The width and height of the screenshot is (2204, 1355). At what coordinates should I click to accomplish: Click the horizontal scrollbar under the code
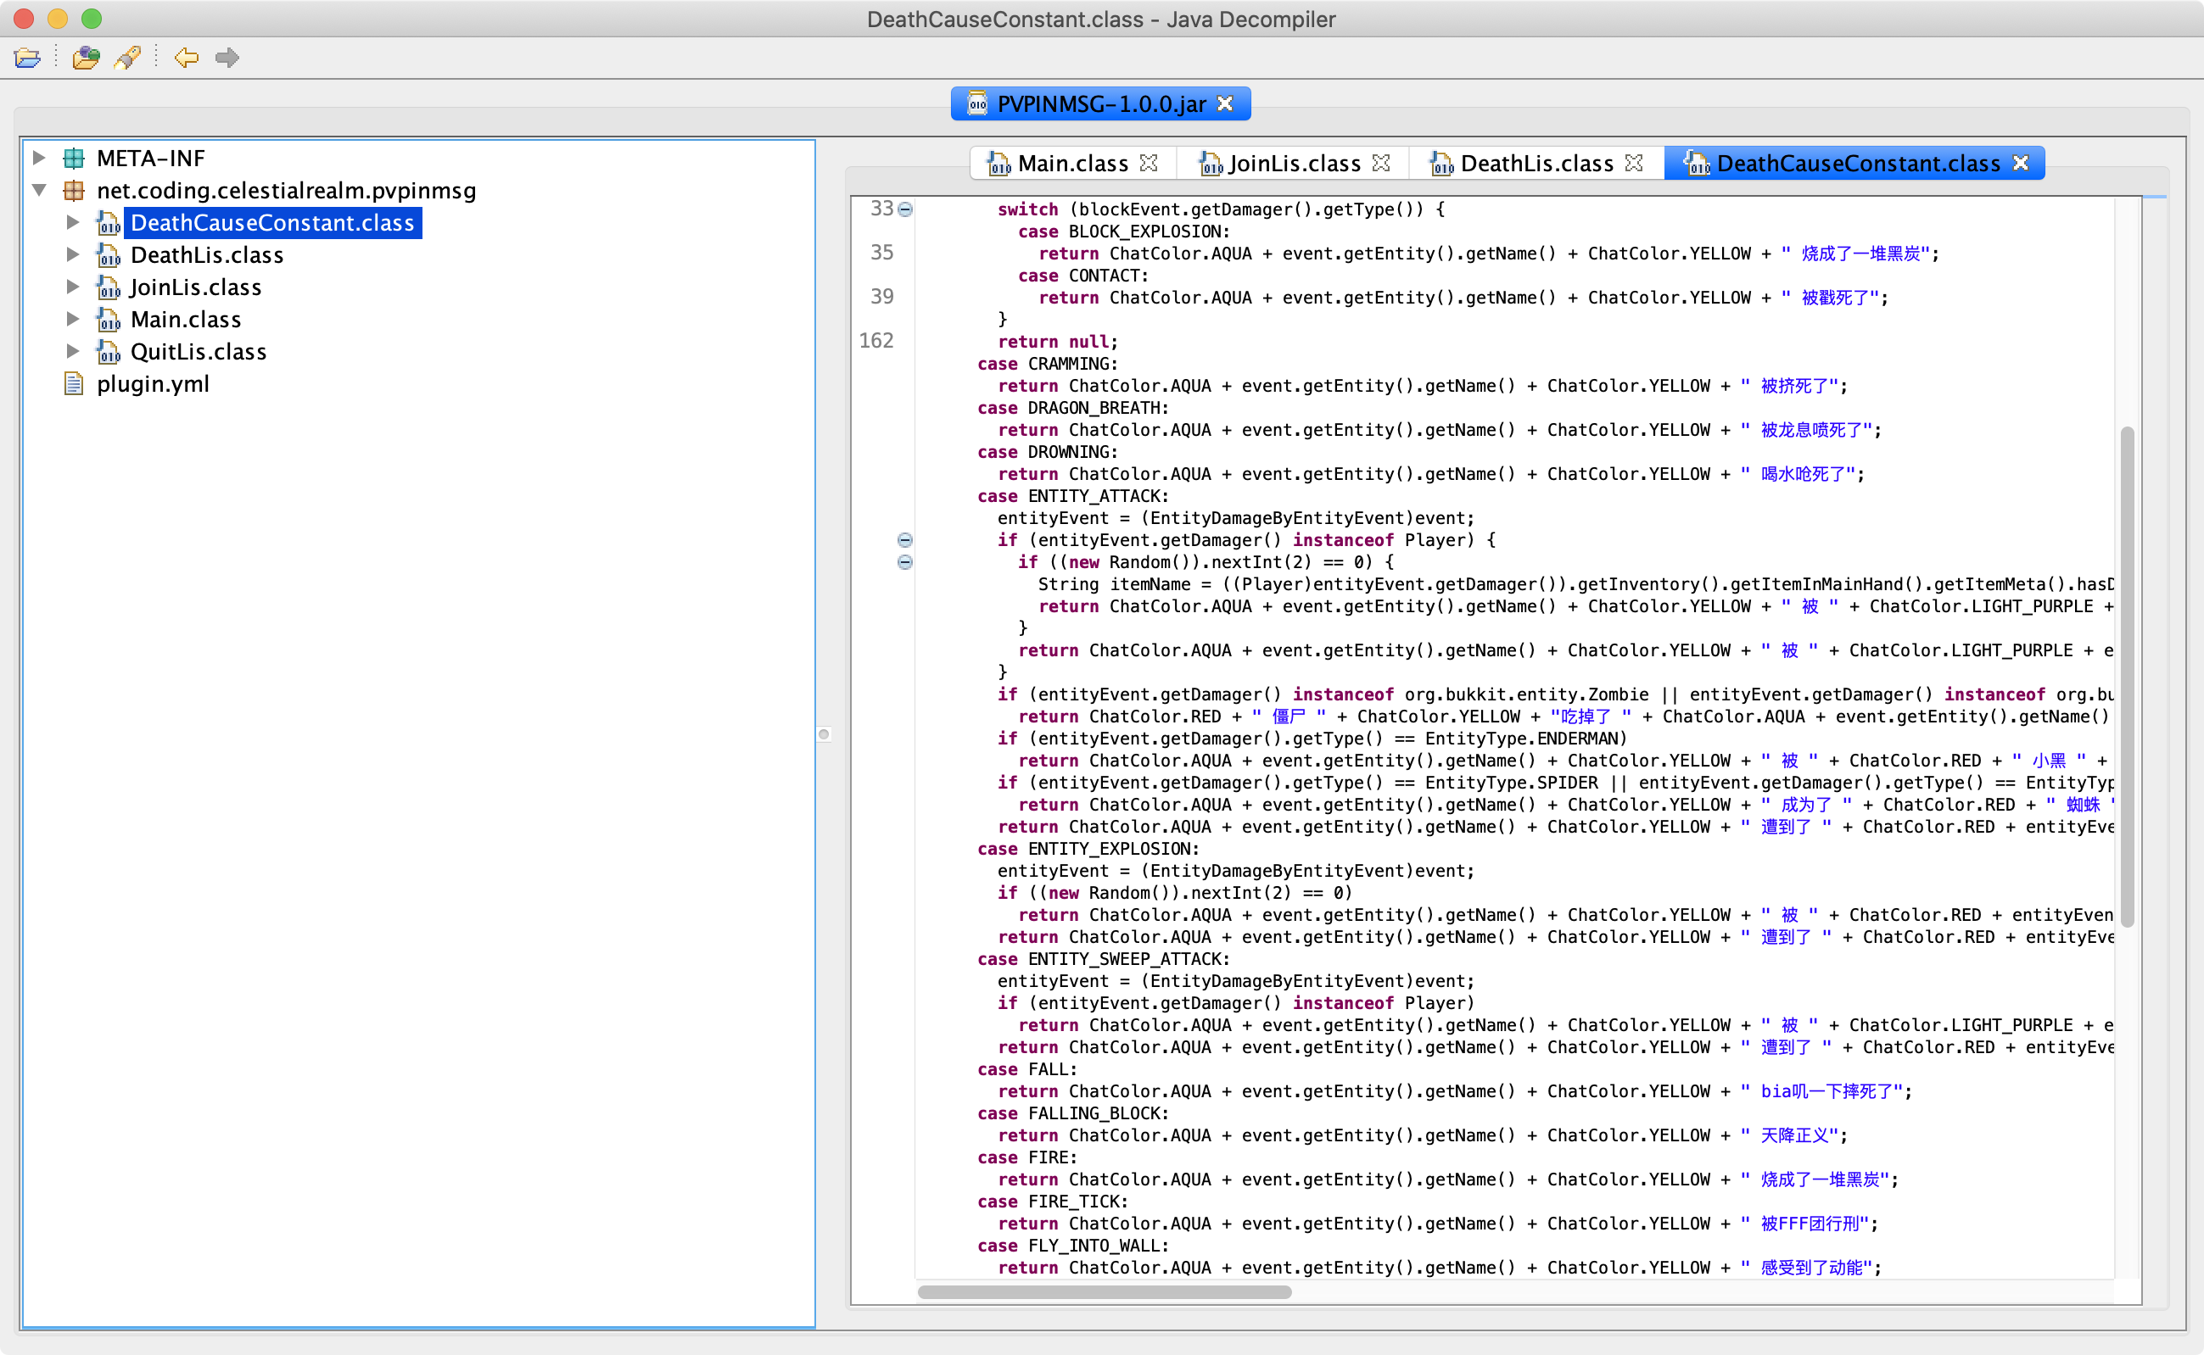(x=1104, y=1292)
